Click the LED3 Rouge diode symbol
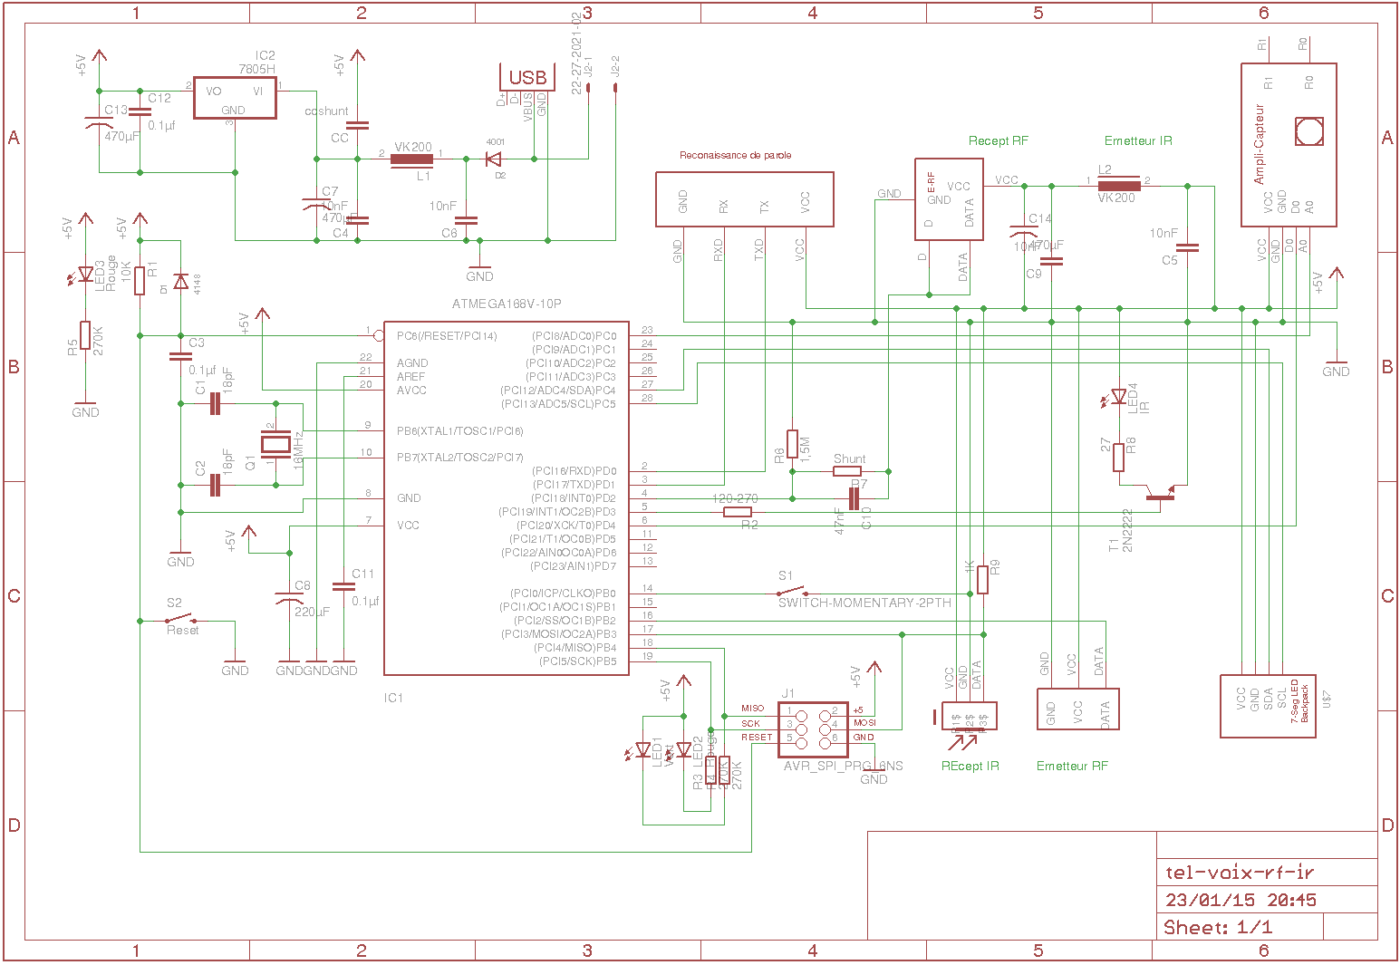The image size is (1400, 965). coord(85,274)
